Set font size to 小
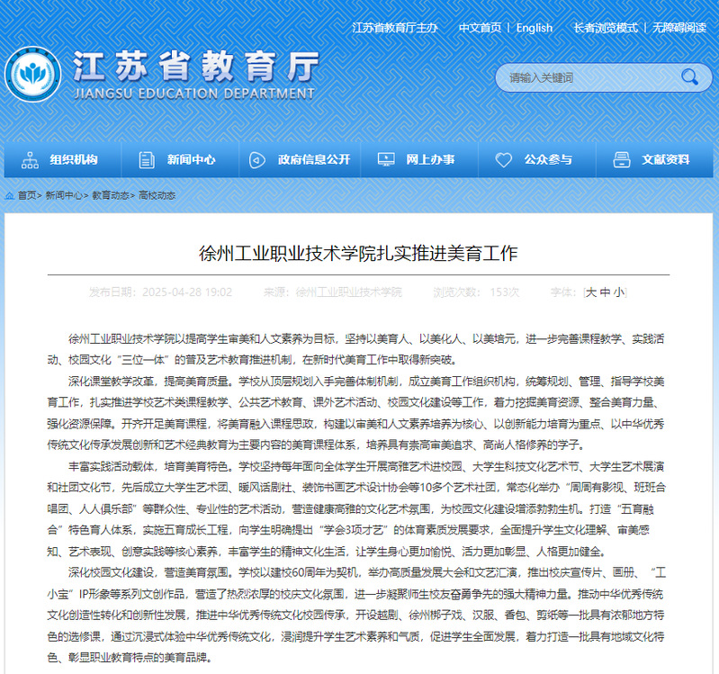 tap(619, 292)
